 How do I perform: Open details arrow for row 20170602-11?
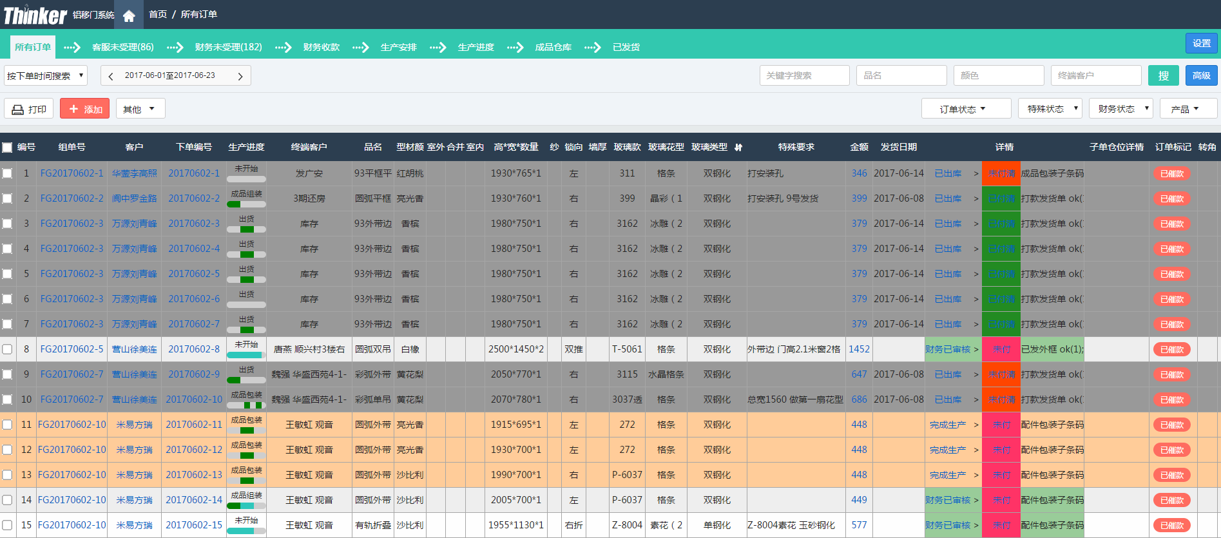(x=976, y=425)
